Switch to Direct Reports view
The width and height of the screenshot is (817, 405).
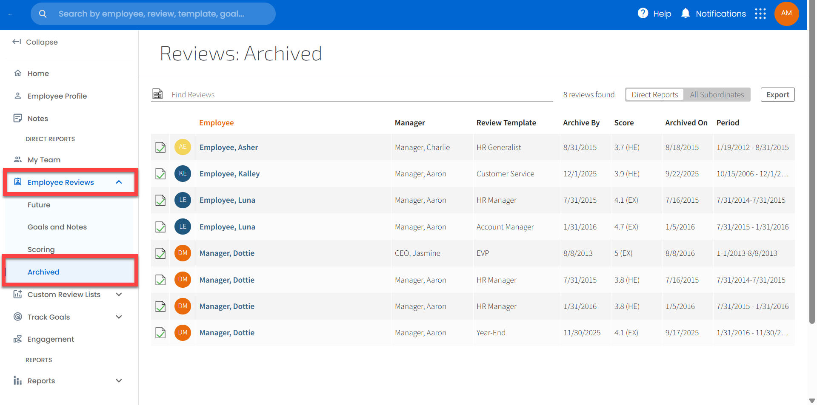coord(654,95)
